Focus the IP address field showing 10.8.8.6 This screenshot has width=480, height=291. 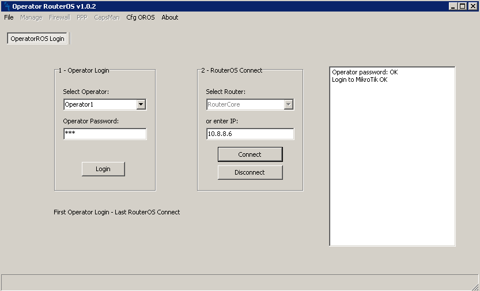coord(250,134)
